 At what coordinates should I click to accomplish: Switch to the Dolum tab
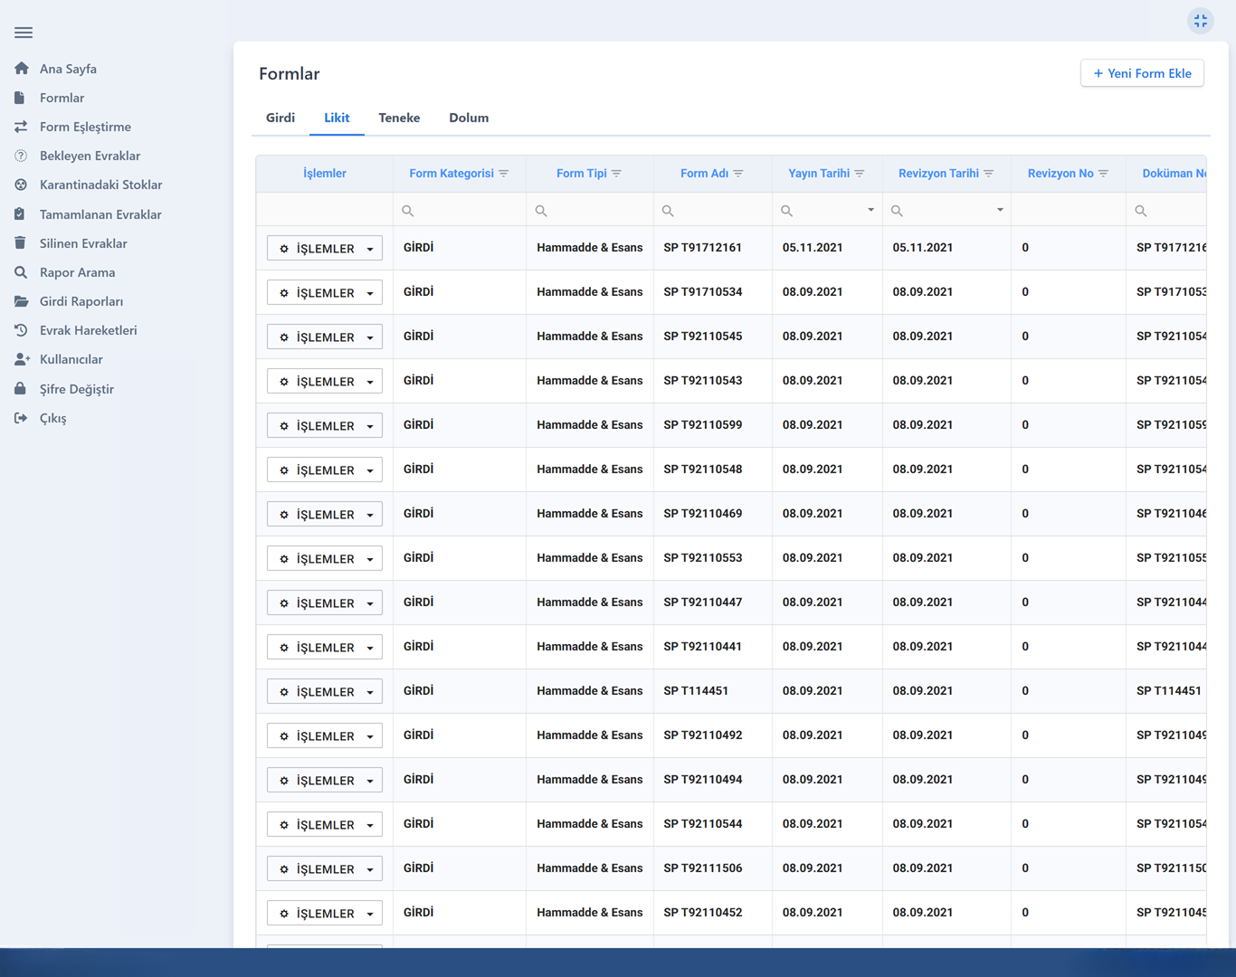coord(469,118)
